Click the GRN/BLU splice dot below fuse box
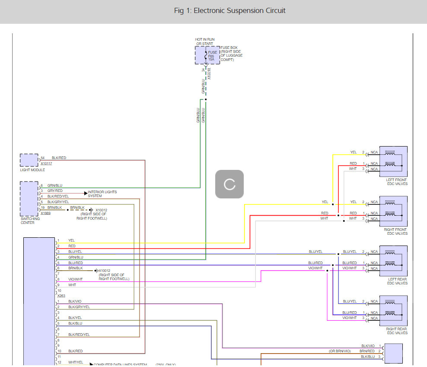Viewport: 427px width, 367px height. point(206,99)
